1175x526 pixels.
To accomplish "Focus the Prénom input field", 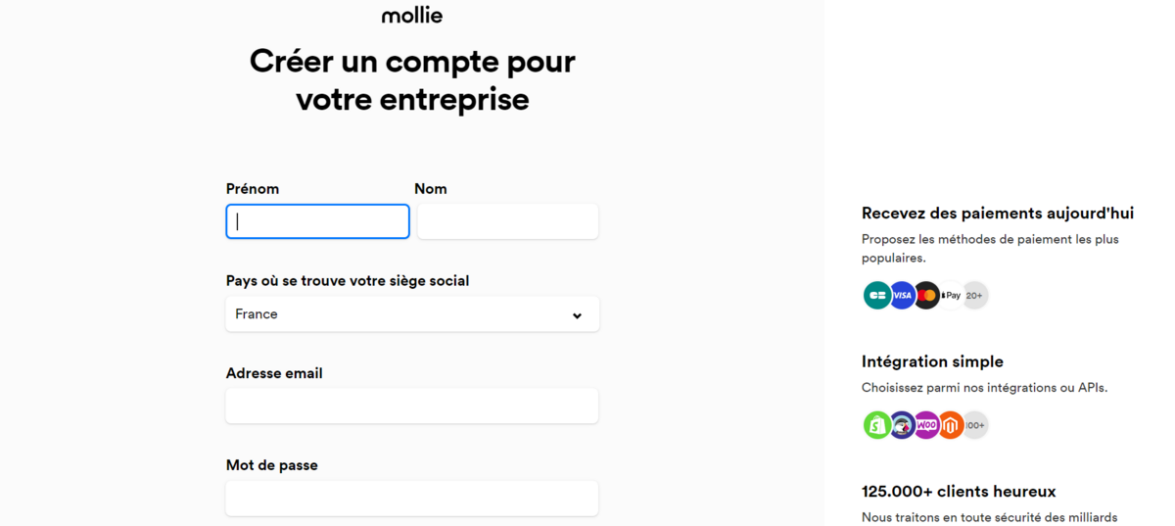I will point(318,221).
